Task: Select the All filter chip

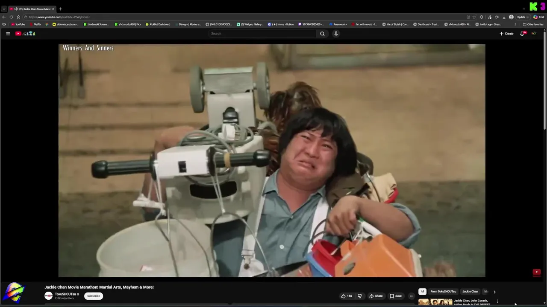Action: pos(422,292)
